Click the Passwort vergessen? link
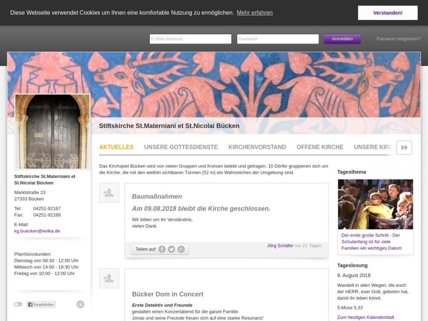 [398, 39]
